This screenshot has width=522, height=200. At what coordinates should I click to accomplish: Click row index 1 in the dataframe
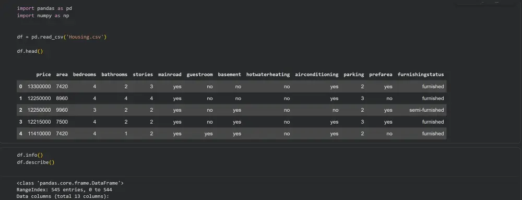click(x=21, y=98)
